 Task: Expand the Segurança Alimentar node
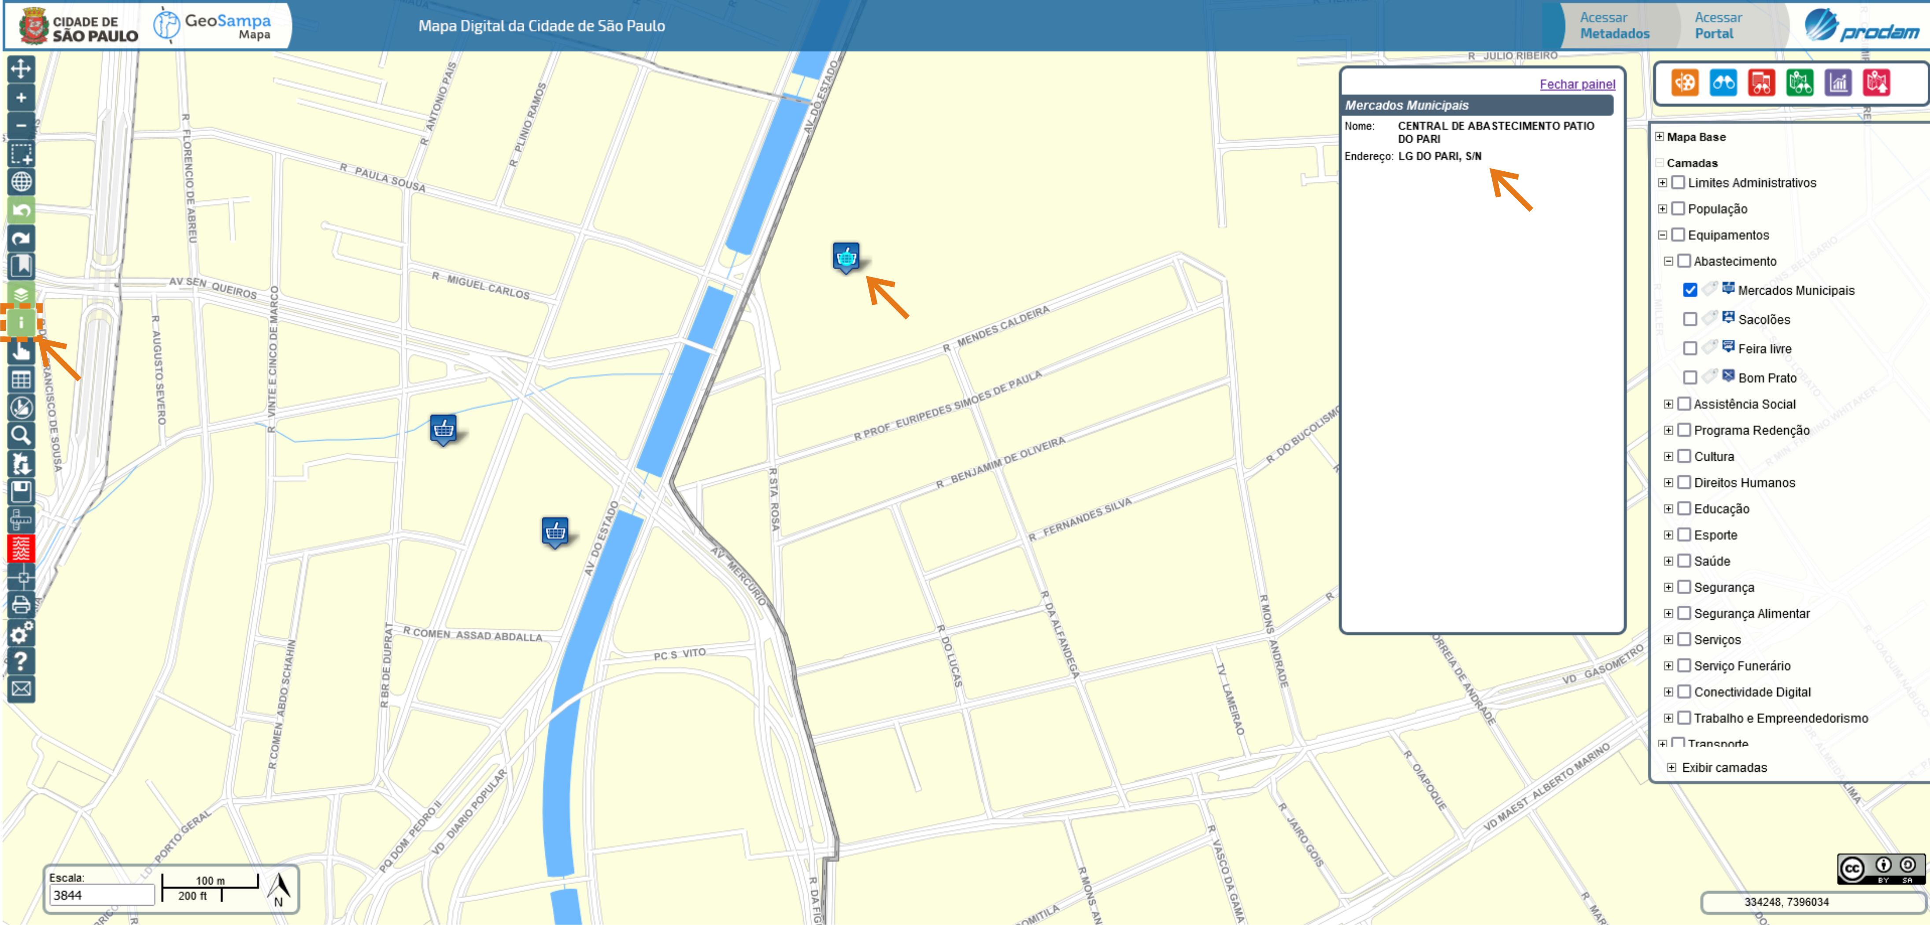pos(1668,614)
